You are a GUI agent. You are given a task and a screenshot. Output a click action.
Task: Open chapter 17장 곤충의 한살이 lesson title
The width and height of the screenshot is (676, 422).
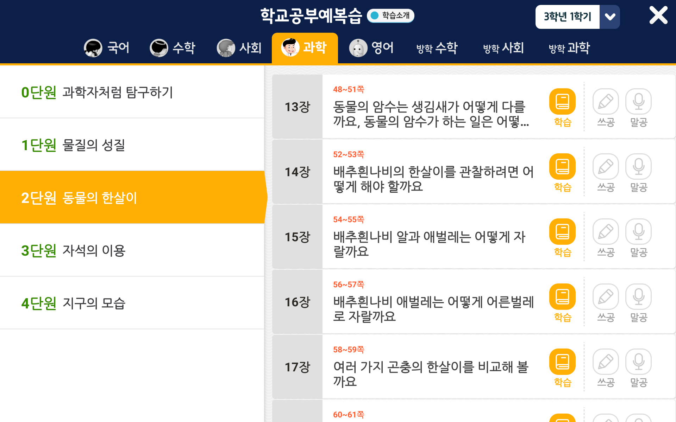(431, 374)
